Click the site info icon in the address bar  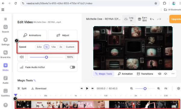[23, 3]
